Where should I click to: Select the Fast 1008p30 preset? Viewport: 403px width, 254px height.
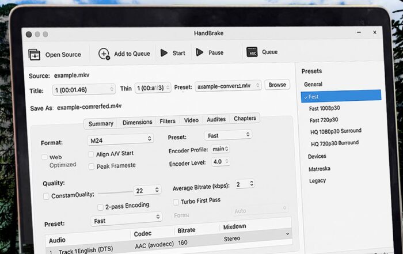324,108
